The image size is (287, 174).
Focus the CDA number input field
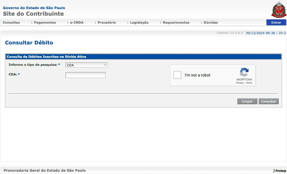85,75
